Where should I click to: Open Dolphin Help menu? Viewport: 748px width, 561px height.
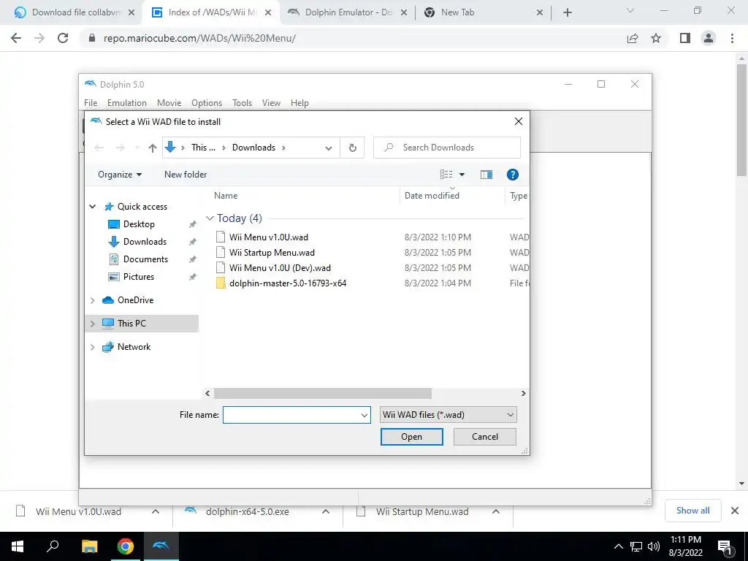point(299,103)
